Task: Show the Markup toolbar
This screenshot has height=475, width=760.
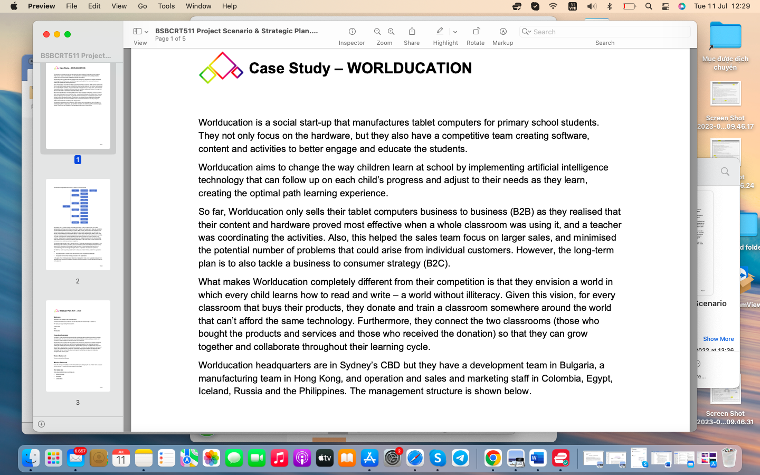Action: tap(503, 32)
